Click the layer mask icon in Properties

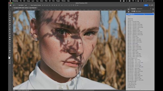point(134,11)
